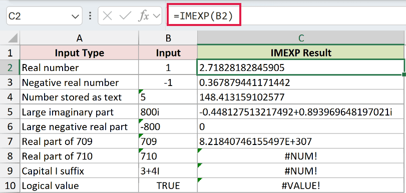Click input cell B2 containing 1

[168, 67]
